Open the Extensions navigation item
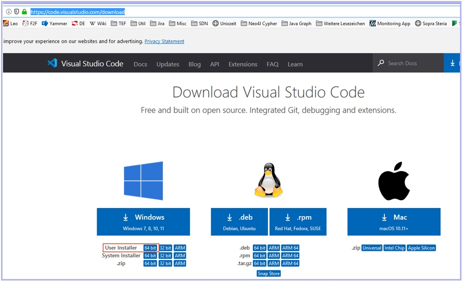 (243, 64)
